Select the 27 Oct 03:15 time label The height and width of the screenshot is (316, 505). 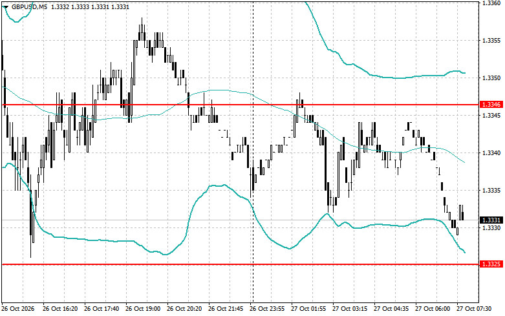[350, 309]
